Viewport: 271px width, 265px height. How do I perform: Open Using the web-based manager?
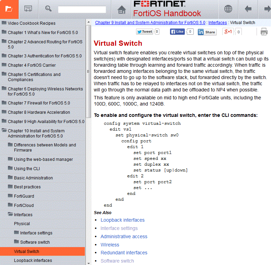[43, 159]
